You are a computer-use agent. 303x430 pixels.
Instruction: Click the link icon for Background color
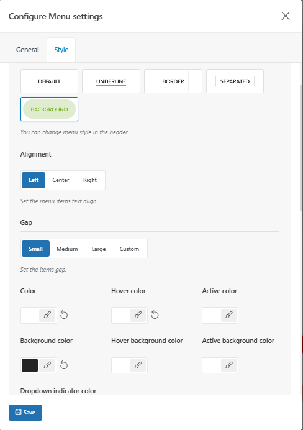tap(47, 365)
